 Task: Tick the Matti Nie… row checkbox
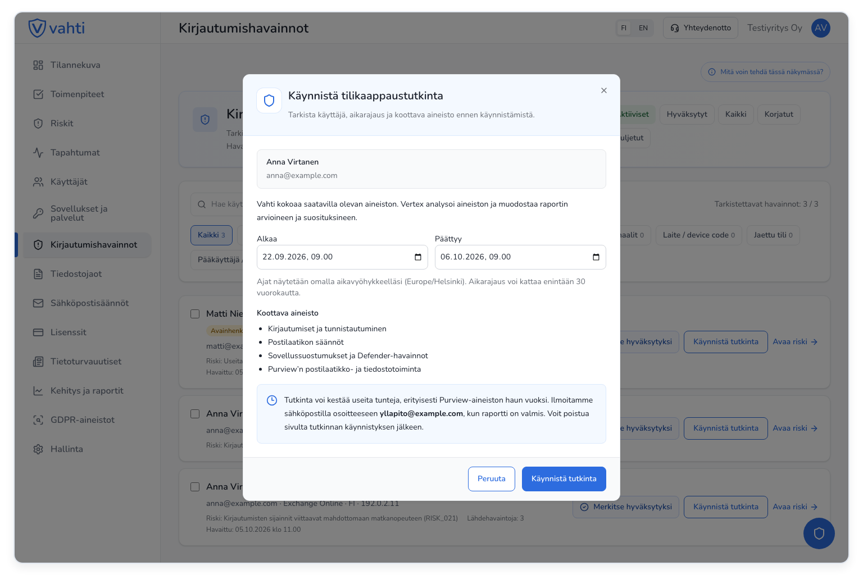click(195, 314)
